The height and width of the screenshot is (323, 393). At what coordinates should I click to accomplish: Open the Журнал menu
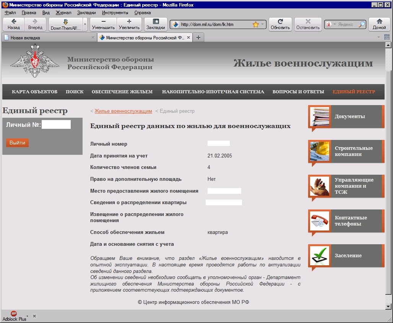[63, 12]
